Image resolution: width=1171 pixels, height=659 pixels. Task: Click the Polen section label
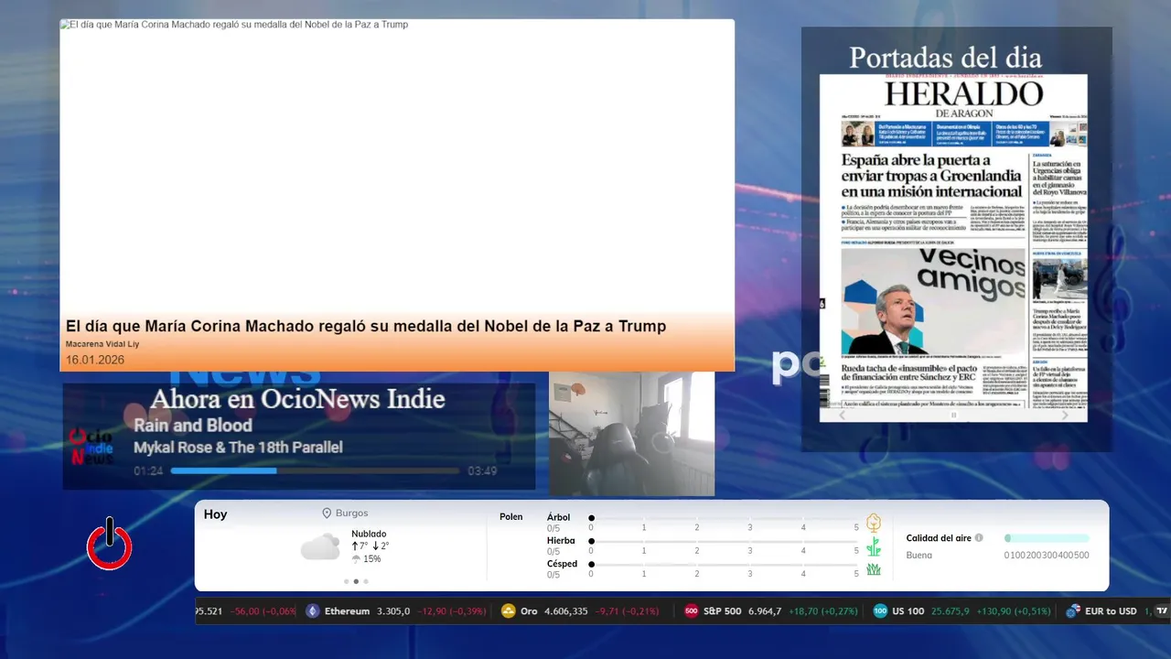(x=511, y=517)
